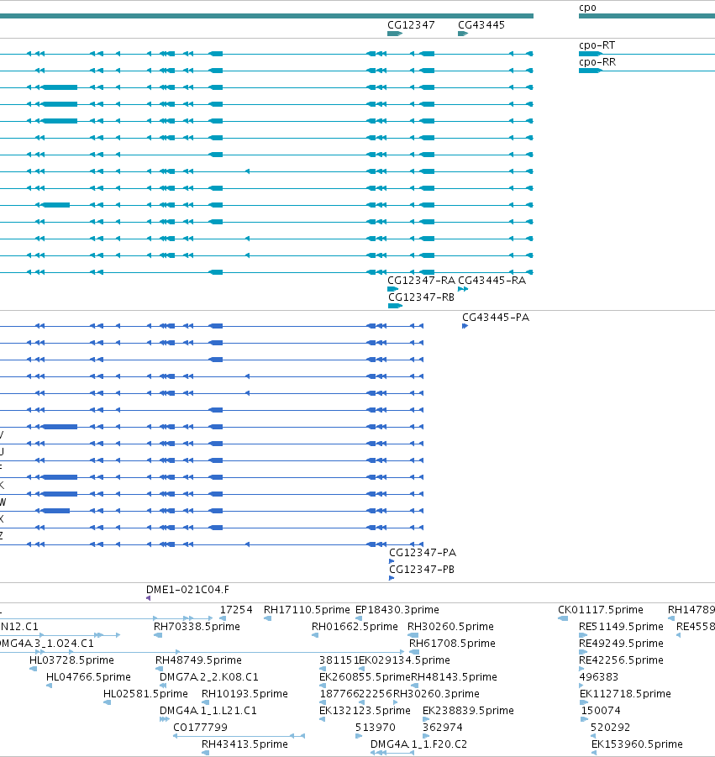
Task: Select EK112718.5prime EST
Action: (625, 694)
